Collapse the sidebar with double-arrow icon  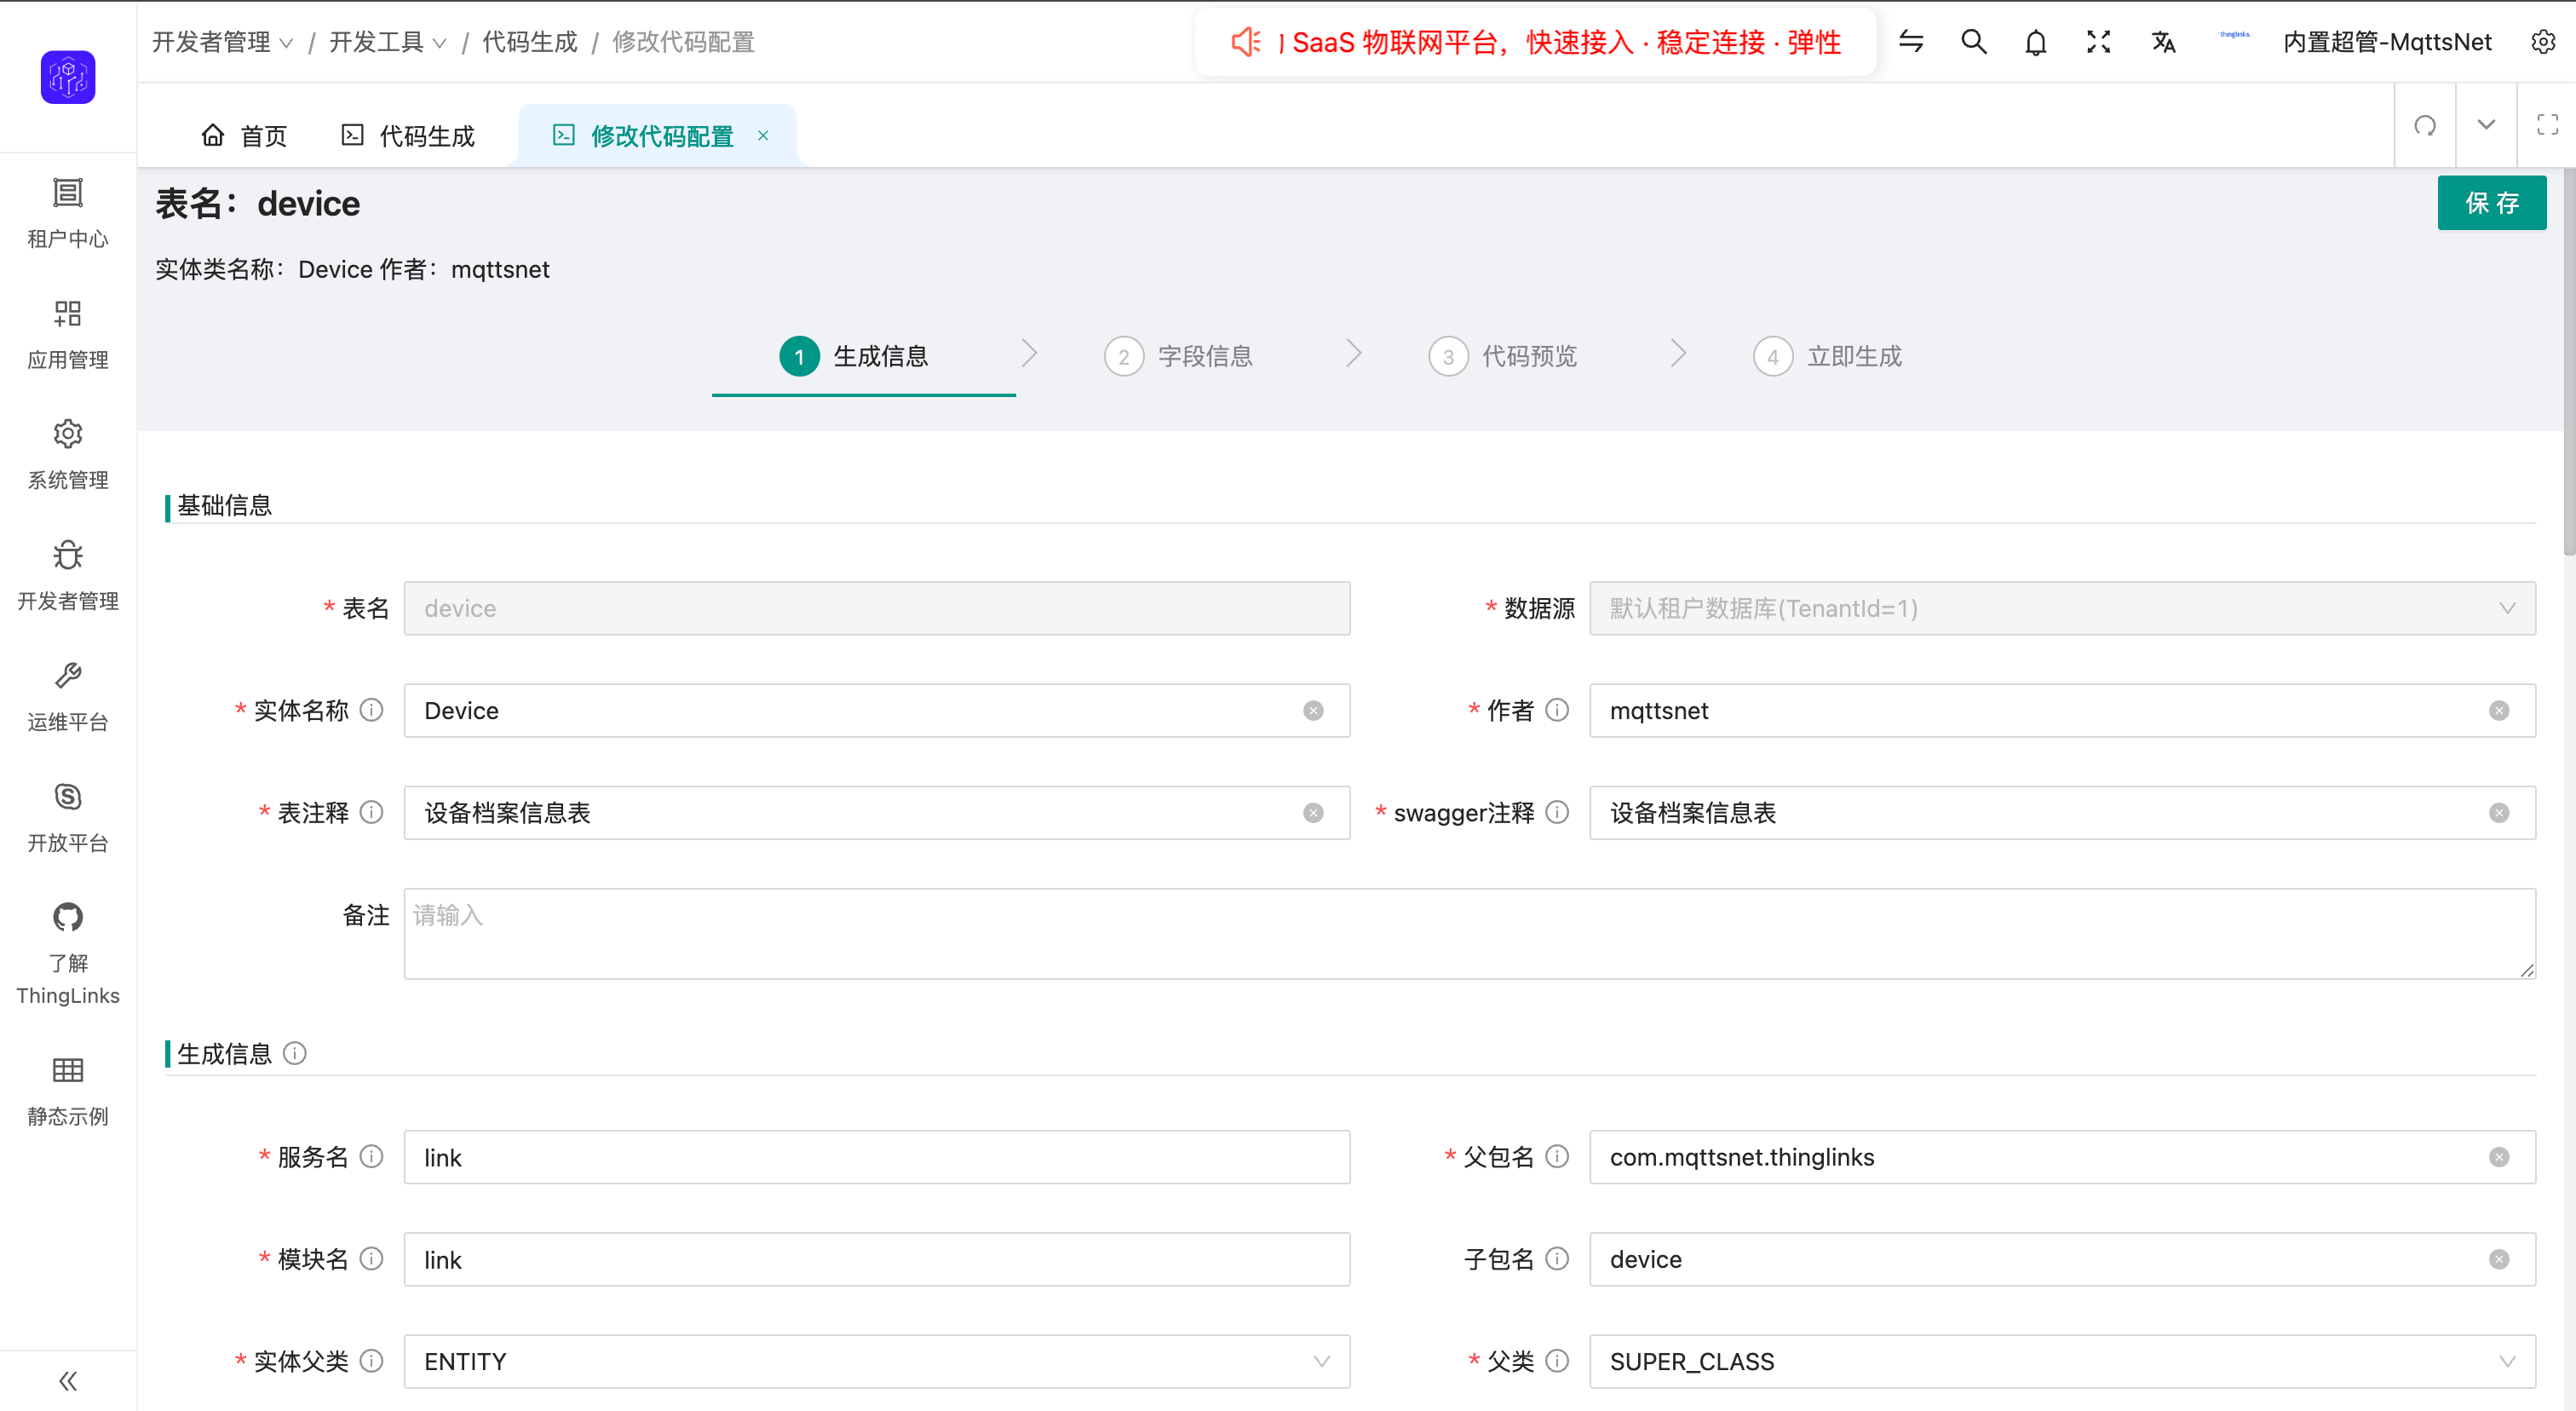coord(68,1381)
